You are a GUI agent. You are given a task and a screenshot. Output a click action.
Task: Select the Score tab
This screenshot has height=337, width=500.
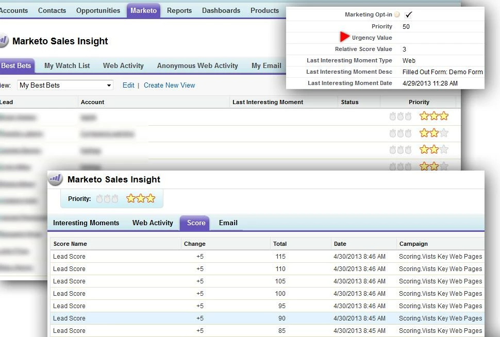[x=196, y=223]
